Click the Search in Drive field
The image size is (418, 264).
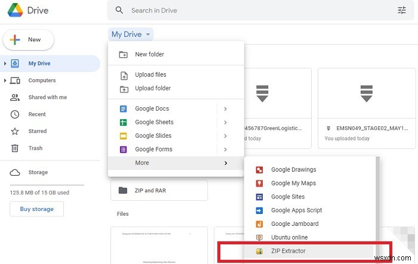[x=261, y=10]
